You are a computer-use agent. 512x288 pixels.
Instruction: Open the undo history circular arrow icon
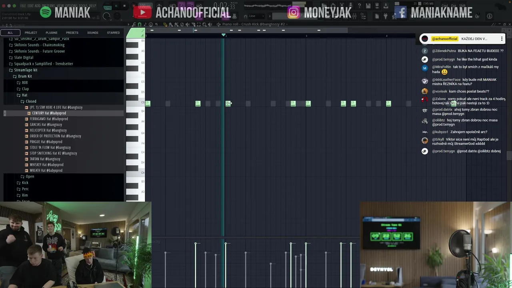tap(333, 5)
